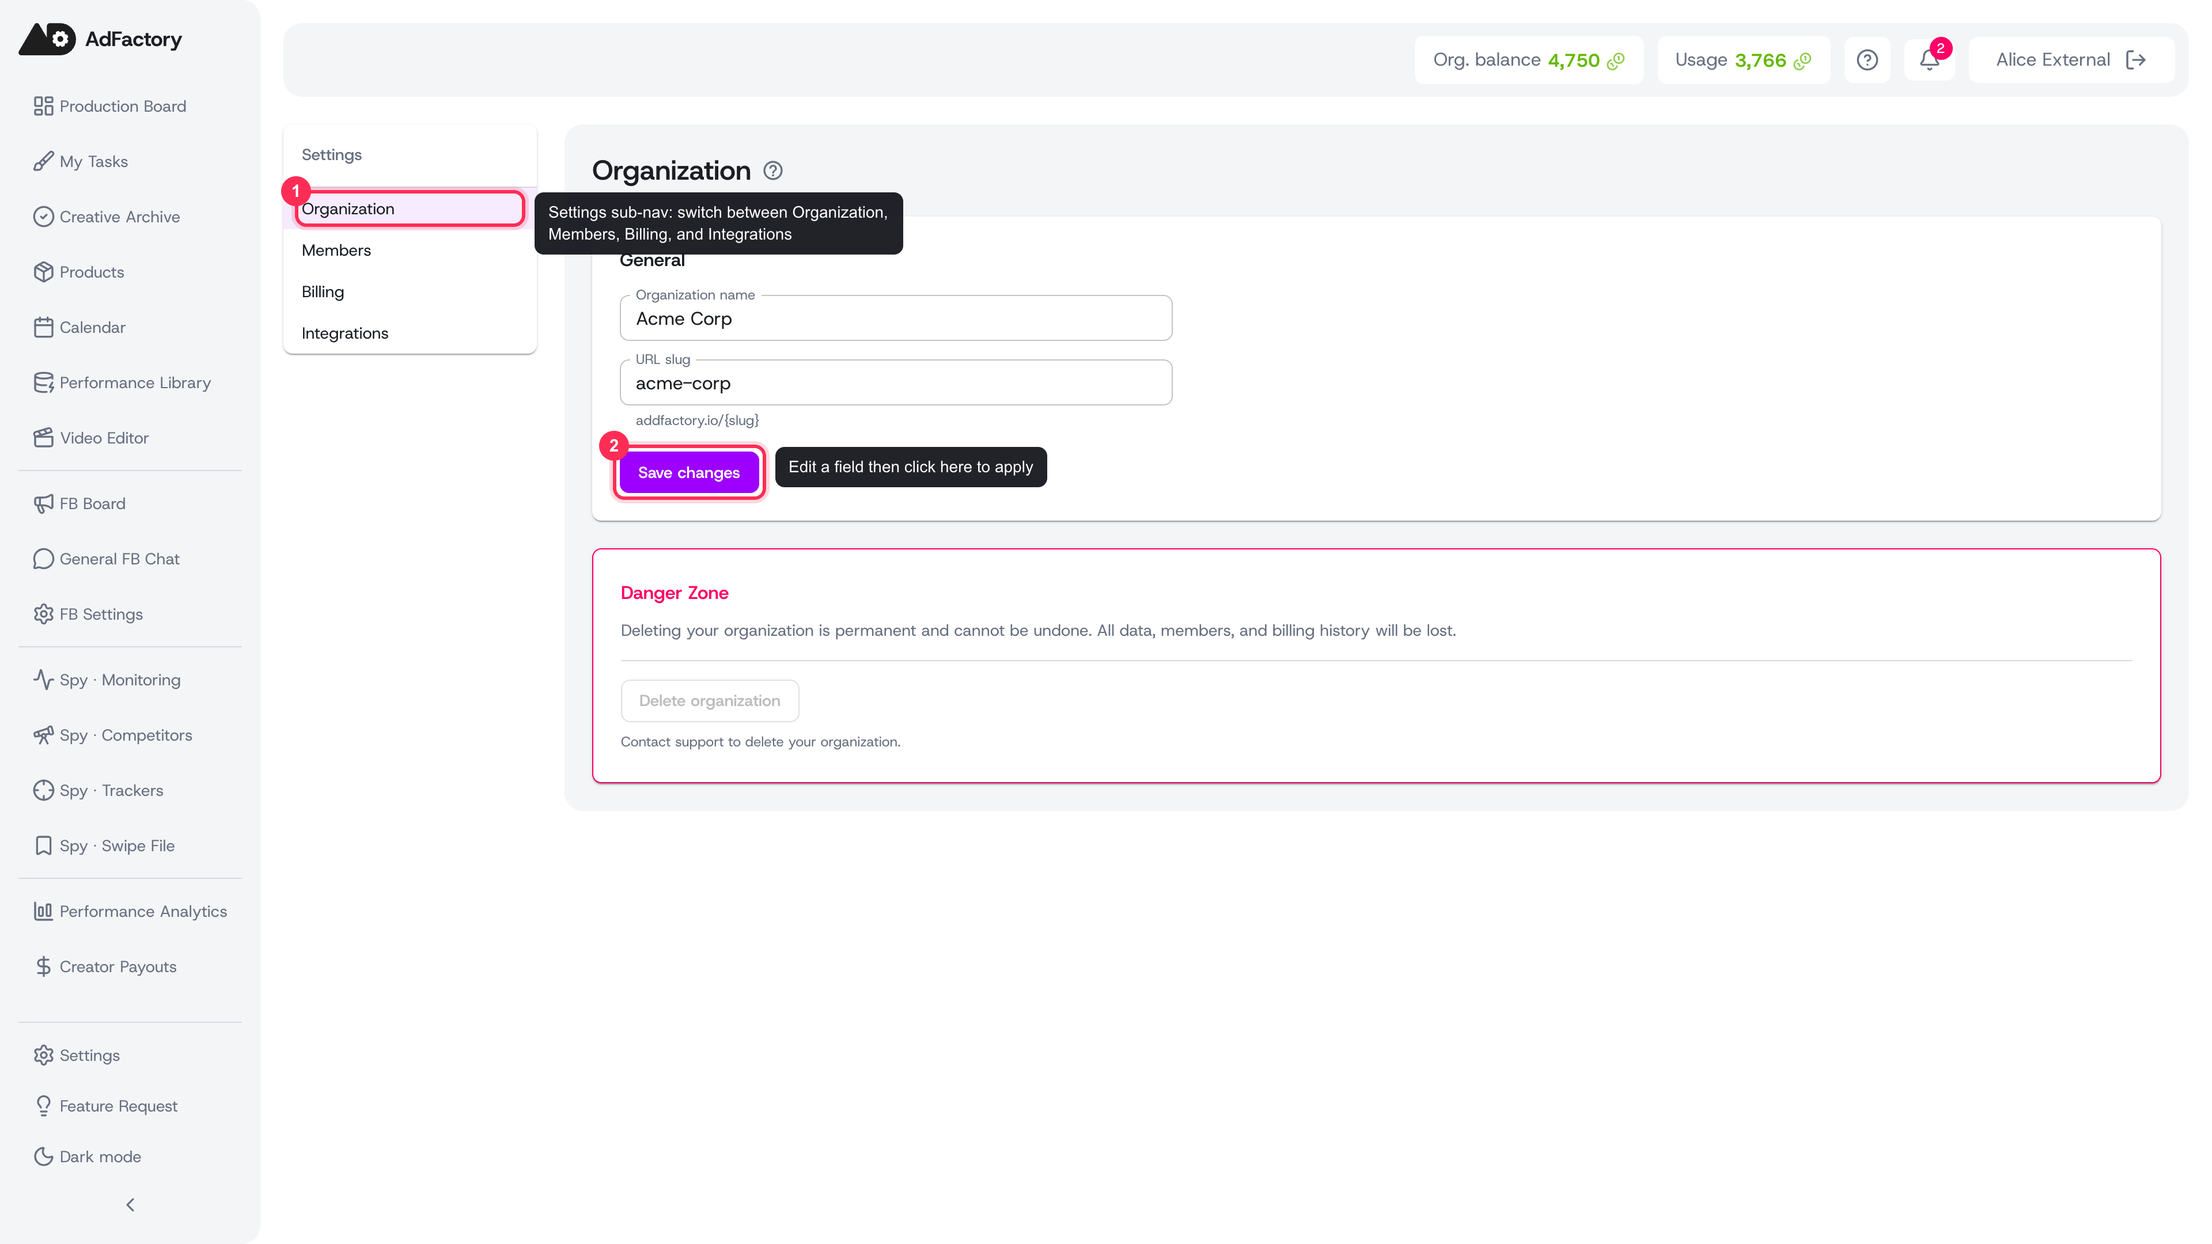Viewport: 2212px width, 1244px height.
Task: Open Spy Monitoring pulse icon
Action: [43, 679]
